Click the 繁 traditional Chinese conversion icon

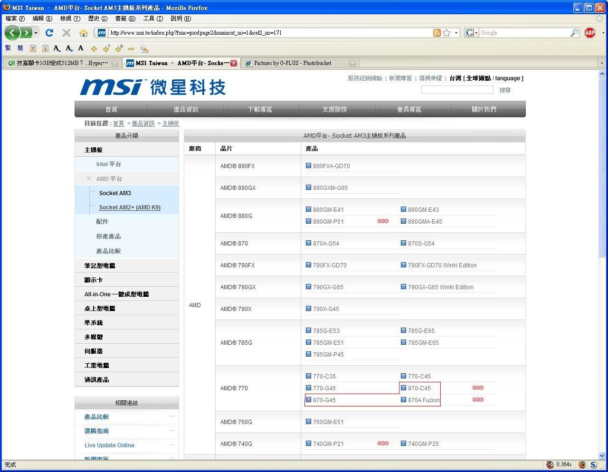[x=8, y=48]
